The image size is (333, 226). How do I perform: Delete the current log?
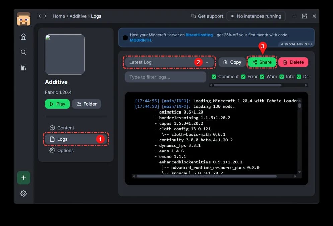coord(293,62)
